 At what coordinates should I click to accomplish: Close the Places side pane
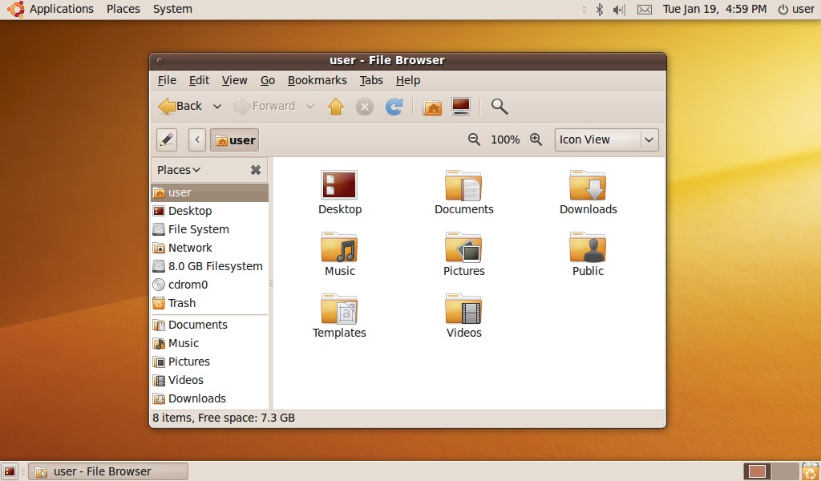pyautogui.click(x=256, y=170)
